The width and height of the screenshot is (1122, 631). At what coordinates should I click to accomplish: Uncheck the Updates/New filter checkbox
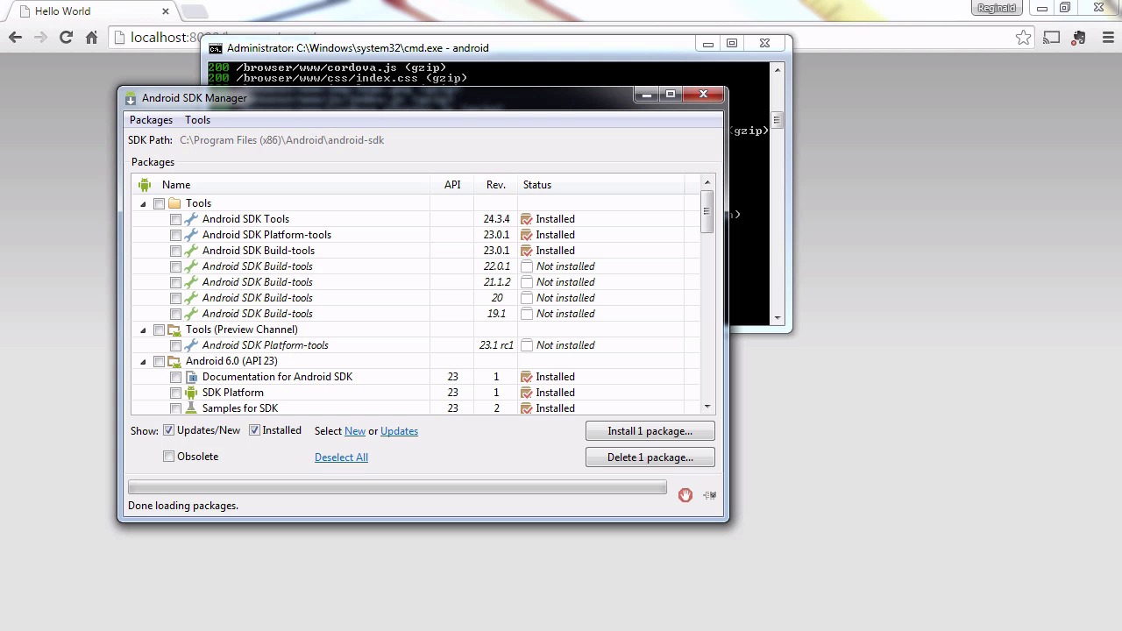click(x=168, y=430)
